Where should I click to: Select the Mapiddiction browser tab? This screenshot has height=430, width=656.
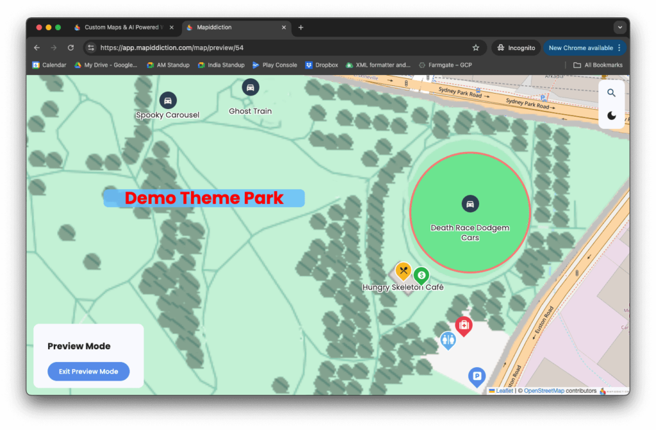tap(234, 28)
